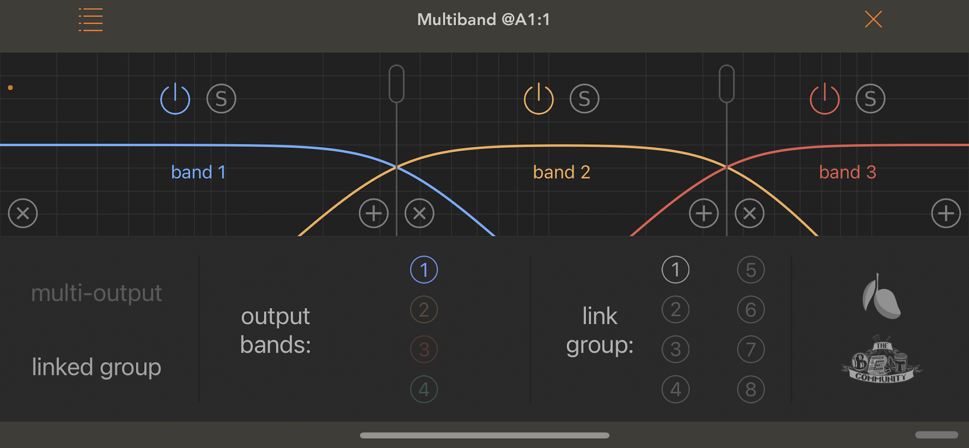Toggle the orange band 2 power button

pos(538,99)
